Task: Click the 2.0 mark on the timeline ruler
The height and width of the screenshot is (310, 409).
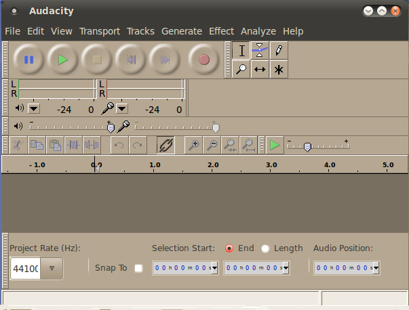Action: [213, 165]
